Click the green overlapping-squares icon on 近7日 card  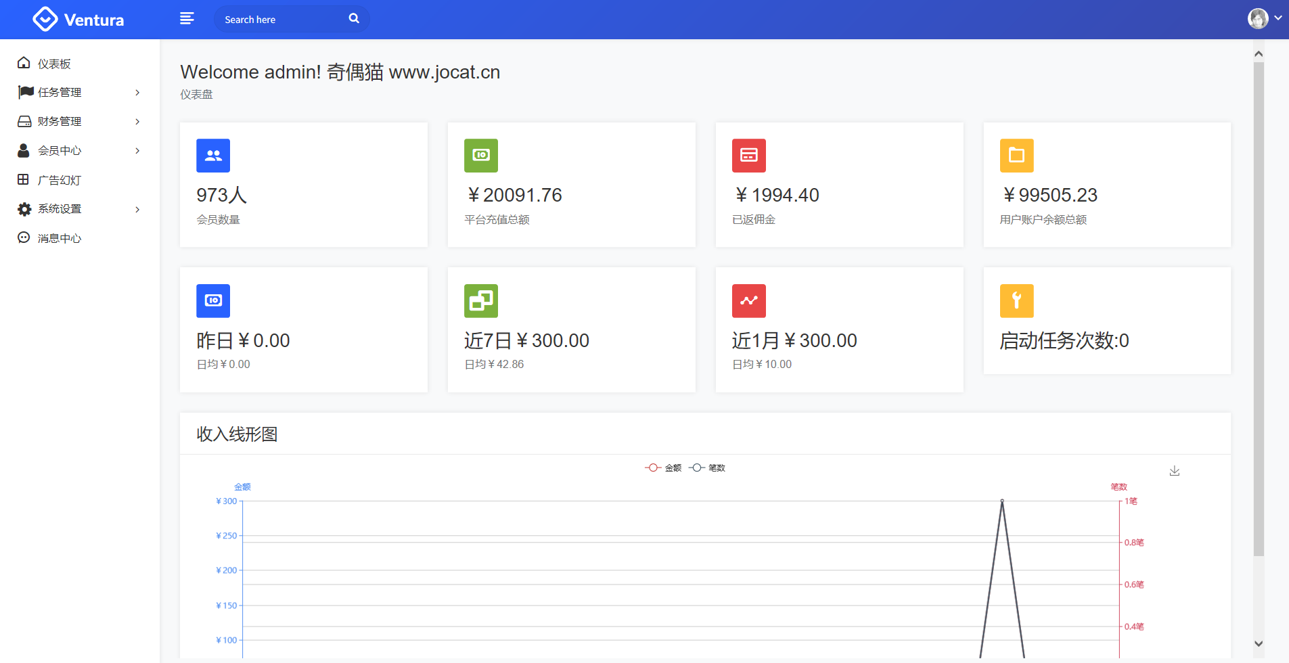click(481, 301)
